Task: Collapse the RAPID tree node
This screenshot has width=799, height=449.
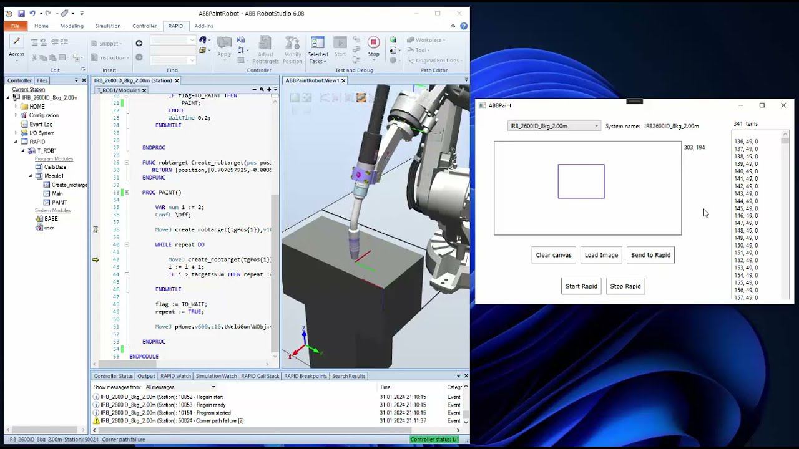Action: point(16,142)
